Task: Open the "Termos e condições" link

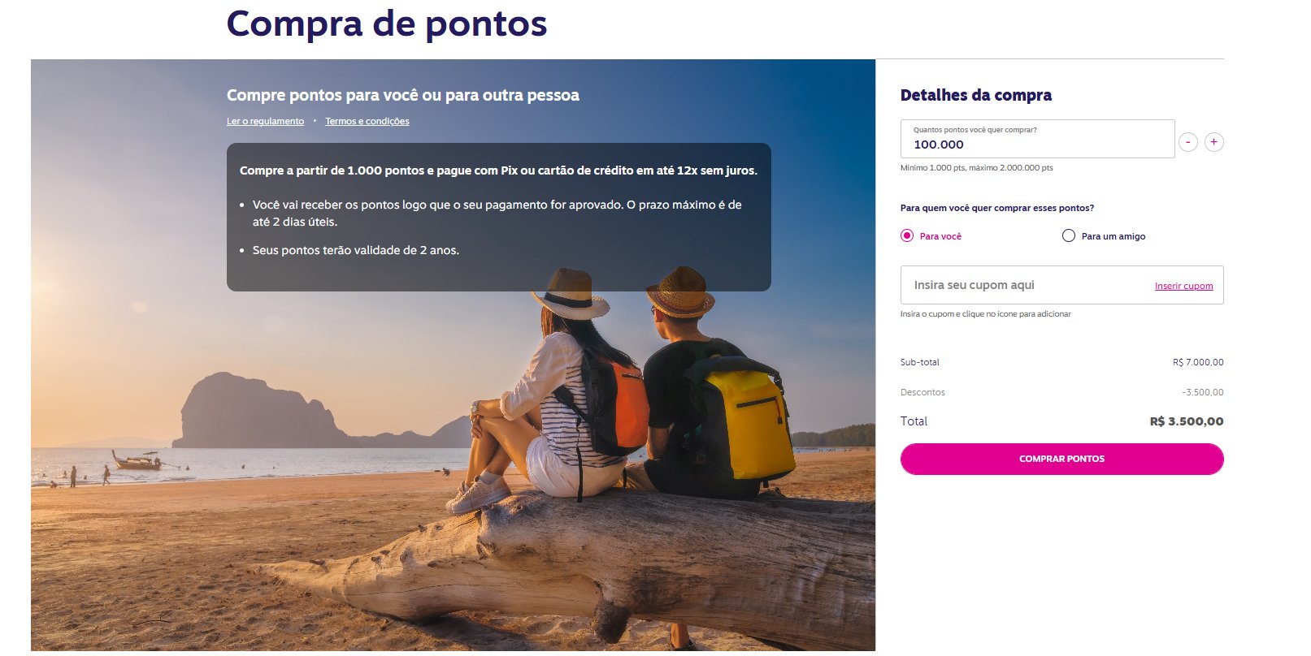Action: coord(367,121)
